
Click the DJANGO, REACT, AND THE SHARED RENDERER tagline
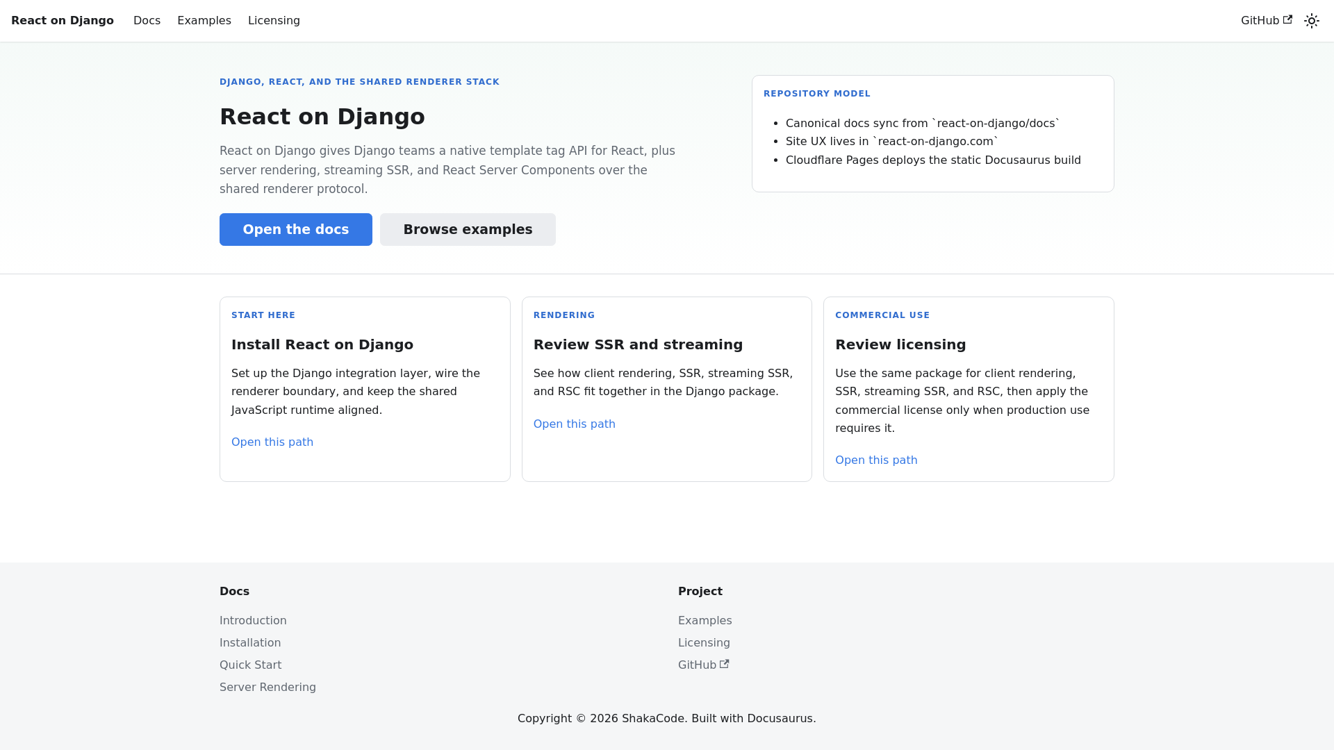(359, 82)
